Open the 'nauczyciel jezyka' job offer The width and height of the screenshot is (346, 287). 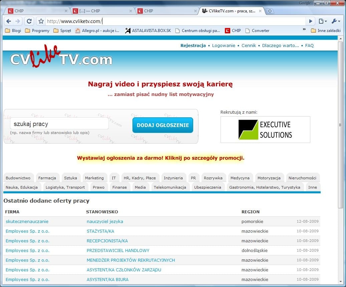105,221
